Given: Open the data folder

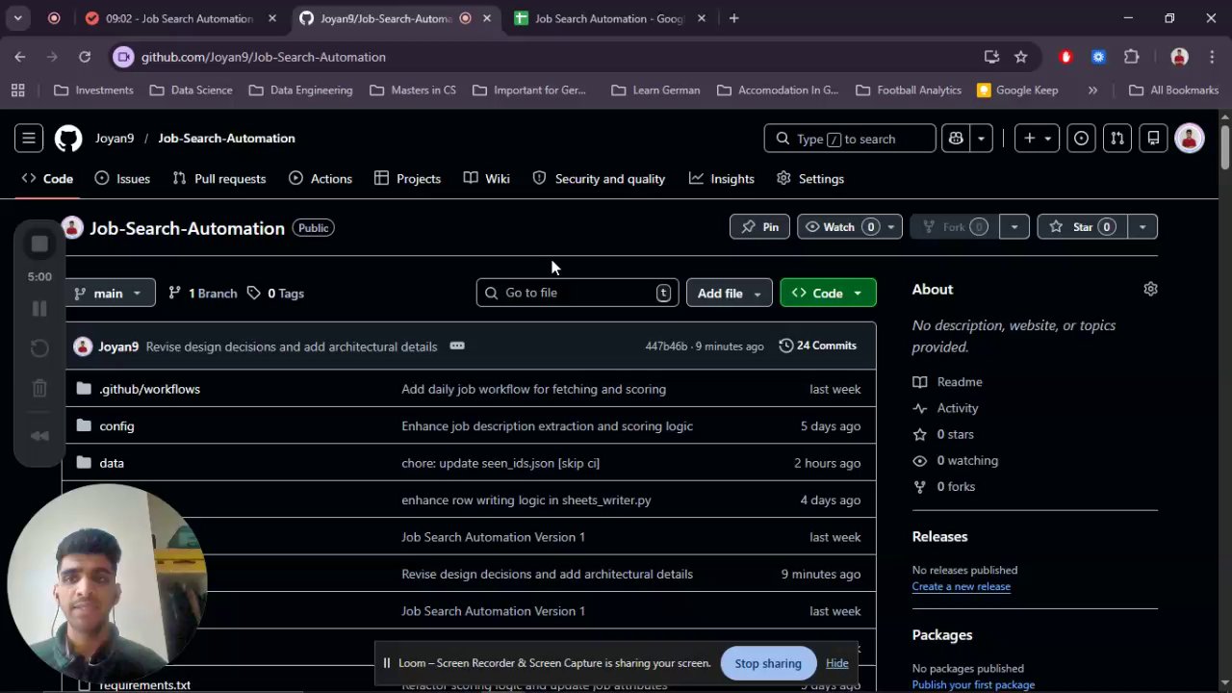Looking at the screenshot, I should (112, 463).
